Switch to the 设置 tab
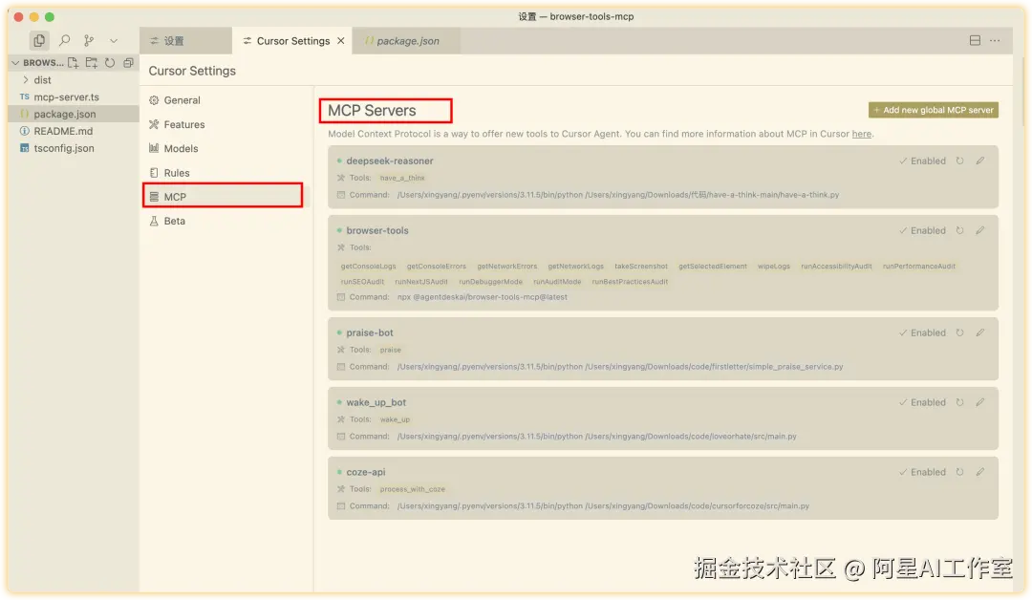The height and width of the screenshot is (600, 1032). [x=185, y=41]
